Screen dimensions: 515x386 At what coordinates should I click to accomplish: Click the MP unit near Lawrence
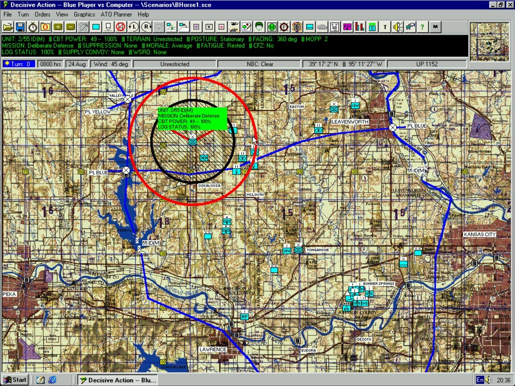244,316
